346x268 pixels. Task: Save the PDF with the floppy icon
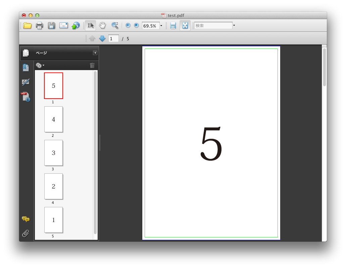[x=51, y=25]
